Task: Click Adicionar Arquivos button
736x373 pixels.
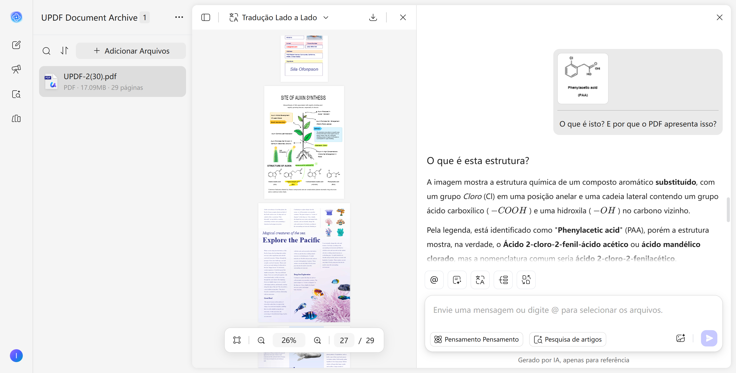Action: [x=131, y=51]
